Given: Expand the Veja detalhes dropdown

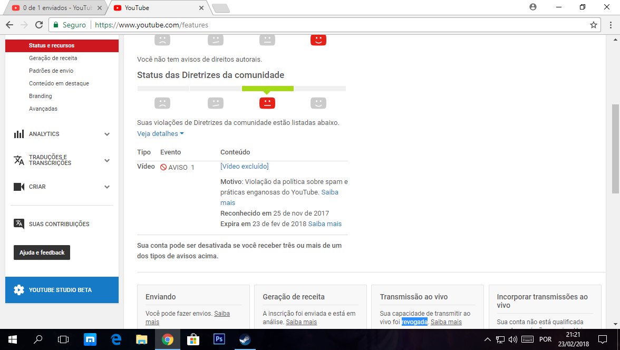Looking at the screenshot, I should [160, 134].
